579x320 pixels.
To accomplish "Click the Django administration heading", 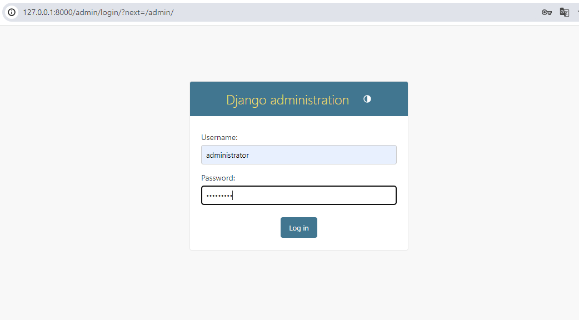I will click(287, 99).
